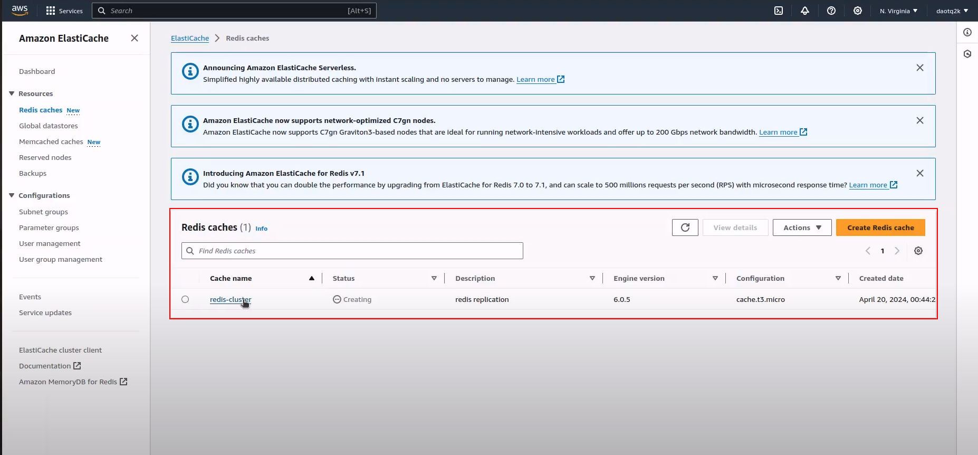The image size is (978, 455).
Task: Open User group management page
Action: [x=61, y=259]
